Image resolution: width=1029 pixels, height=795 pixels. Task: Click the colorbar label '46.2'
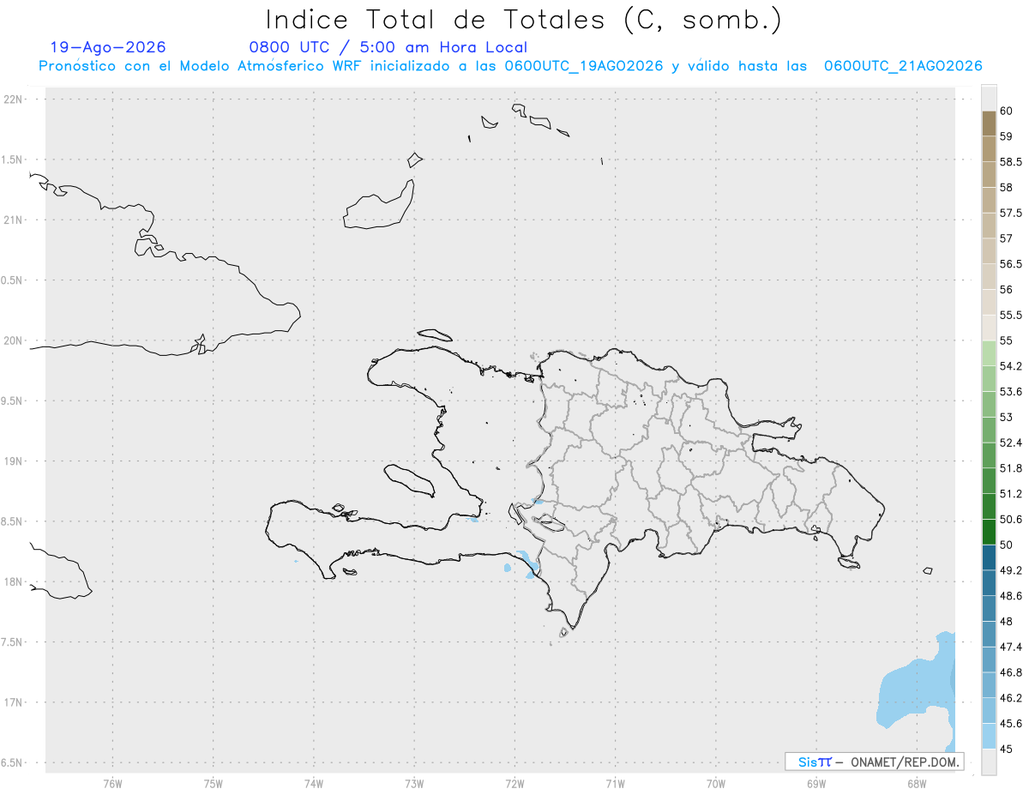(x=1010, y=698)
